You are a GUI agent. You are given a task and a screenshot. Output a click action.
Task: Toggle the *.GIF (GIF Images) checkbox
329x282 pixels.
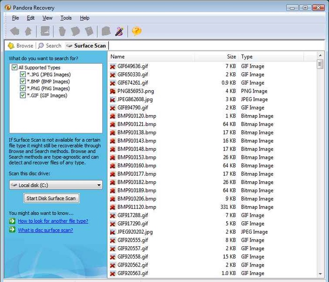tap(23, 95)
